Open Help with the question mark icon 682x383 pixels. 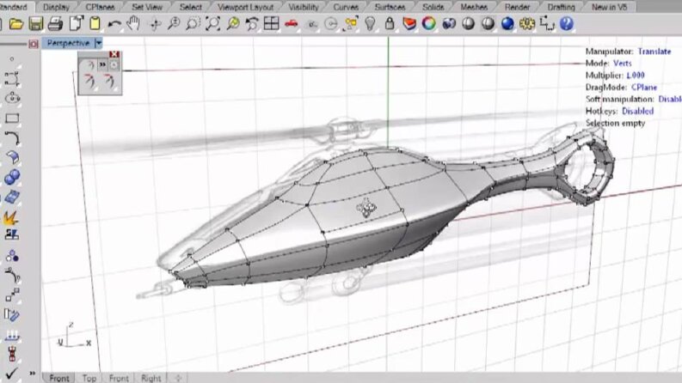[566, 23]
